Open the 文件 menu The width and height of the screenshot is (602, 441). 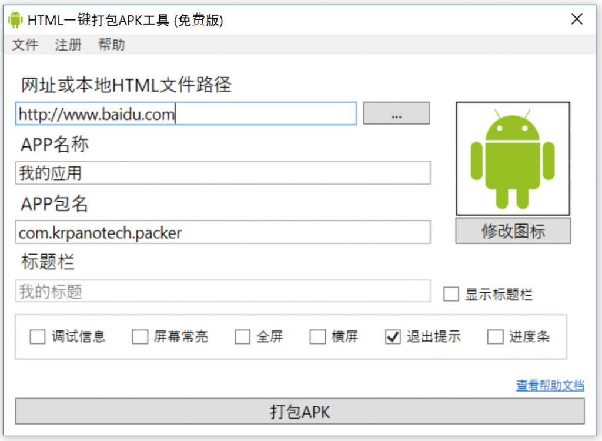(x=25, y=45)
